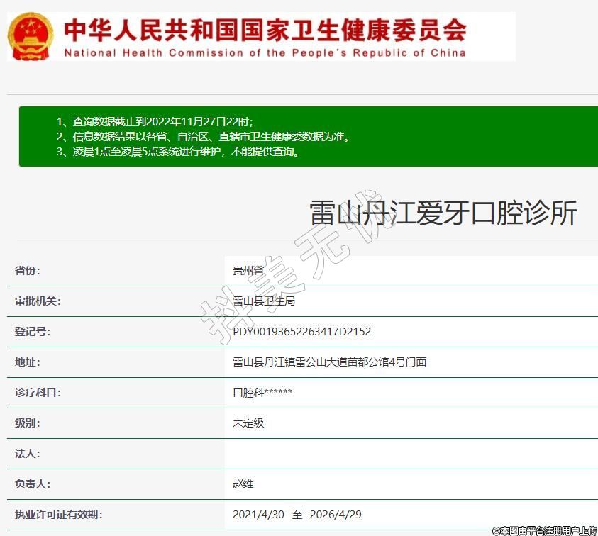Select the third notice about system maintenance hours

[x=177, y=152]
